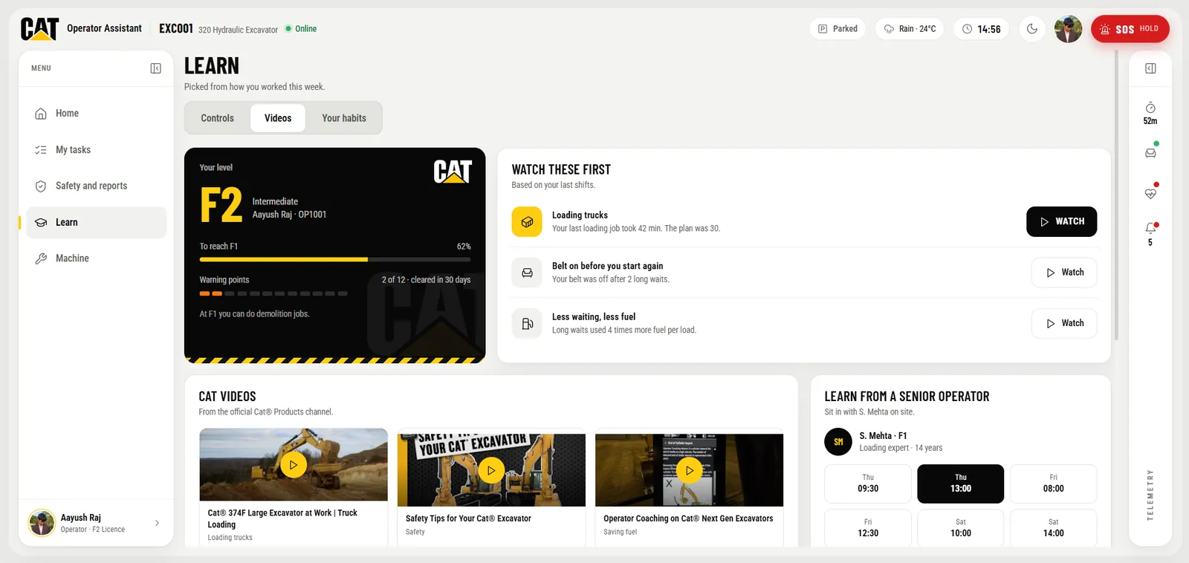This screenshot has height=563, width=1189.
Task: Click the CAT logo in header
Action: tap(39, 28)
